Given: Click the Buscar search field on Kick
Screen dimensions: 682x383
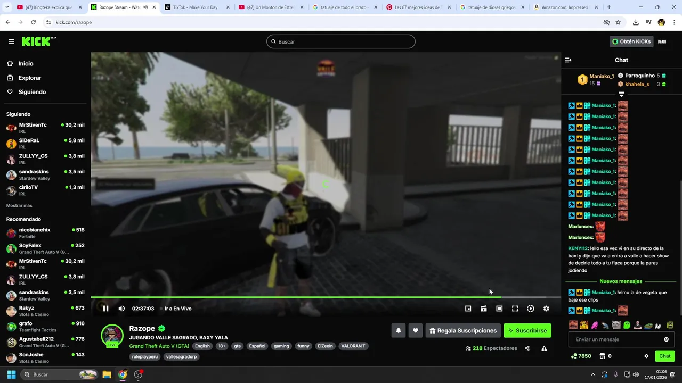Looking at the screenshot, I should click(x=341, y=41).
